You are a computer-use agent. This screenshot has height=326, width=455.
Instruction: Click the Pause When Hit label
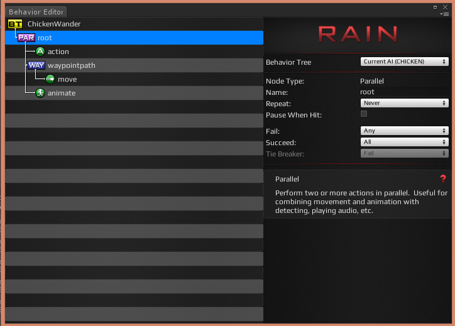tap(293, 115)
